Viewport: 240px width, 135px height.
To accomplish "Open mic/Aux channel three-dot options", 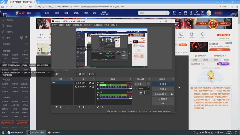I will point(98,85).
